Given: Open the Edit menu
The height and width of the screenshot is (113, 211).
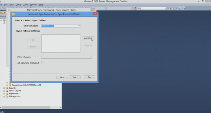Looking at the screenshot, I should tap(6, 4).
